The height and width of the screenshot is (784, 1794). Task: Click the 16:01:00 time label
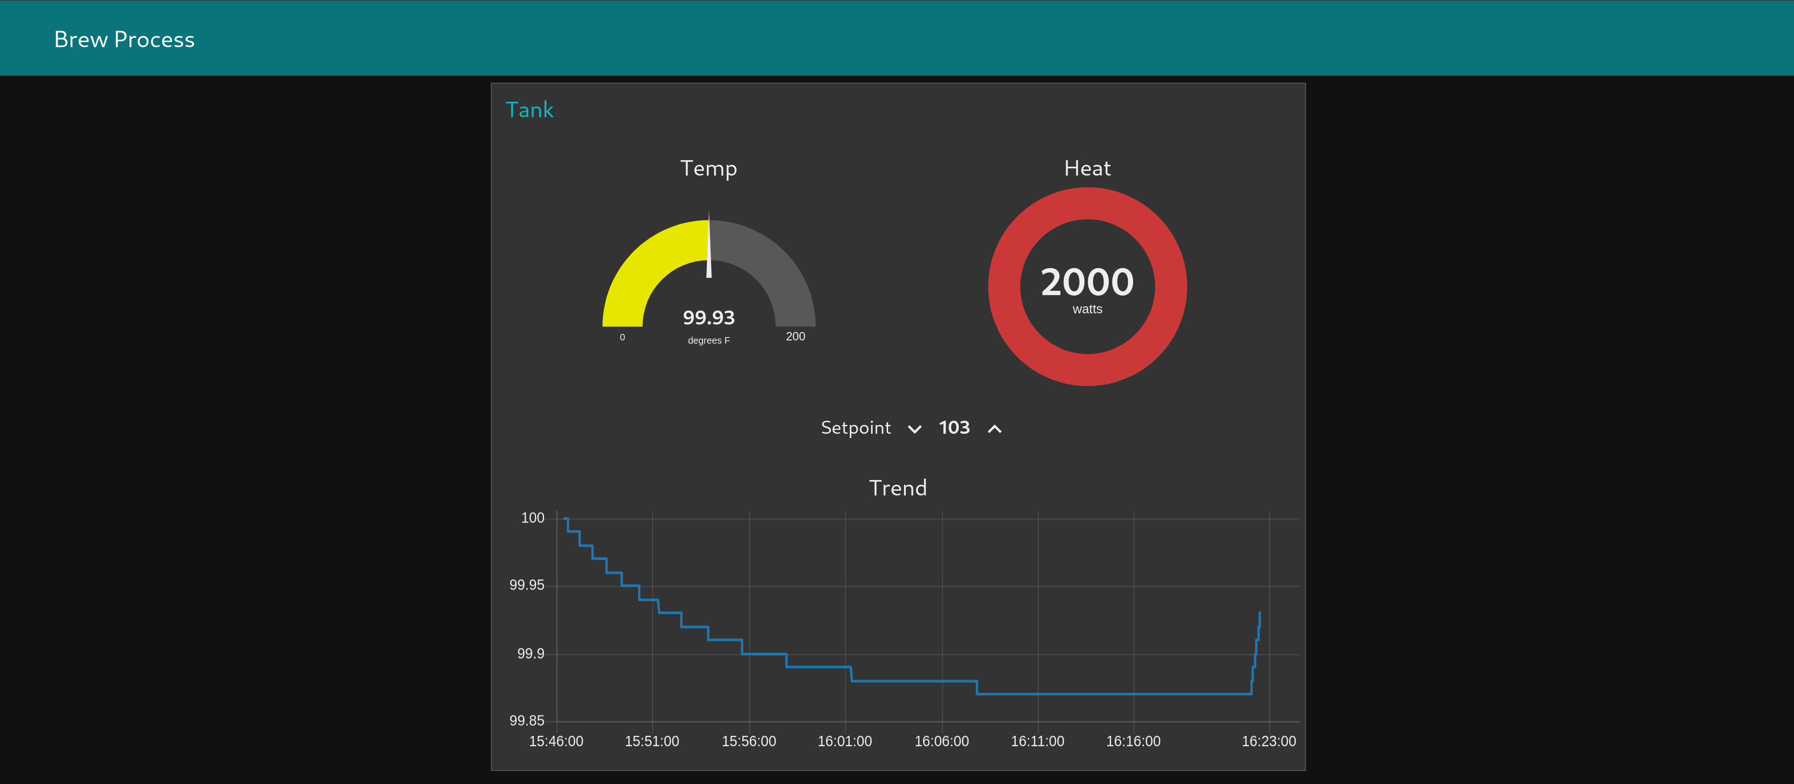845,742
